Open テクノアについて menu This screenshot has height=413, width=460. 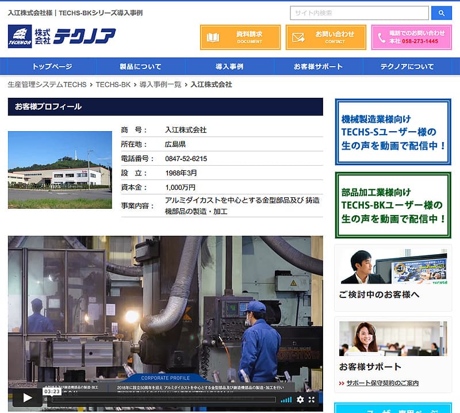(x=407, y=66)
